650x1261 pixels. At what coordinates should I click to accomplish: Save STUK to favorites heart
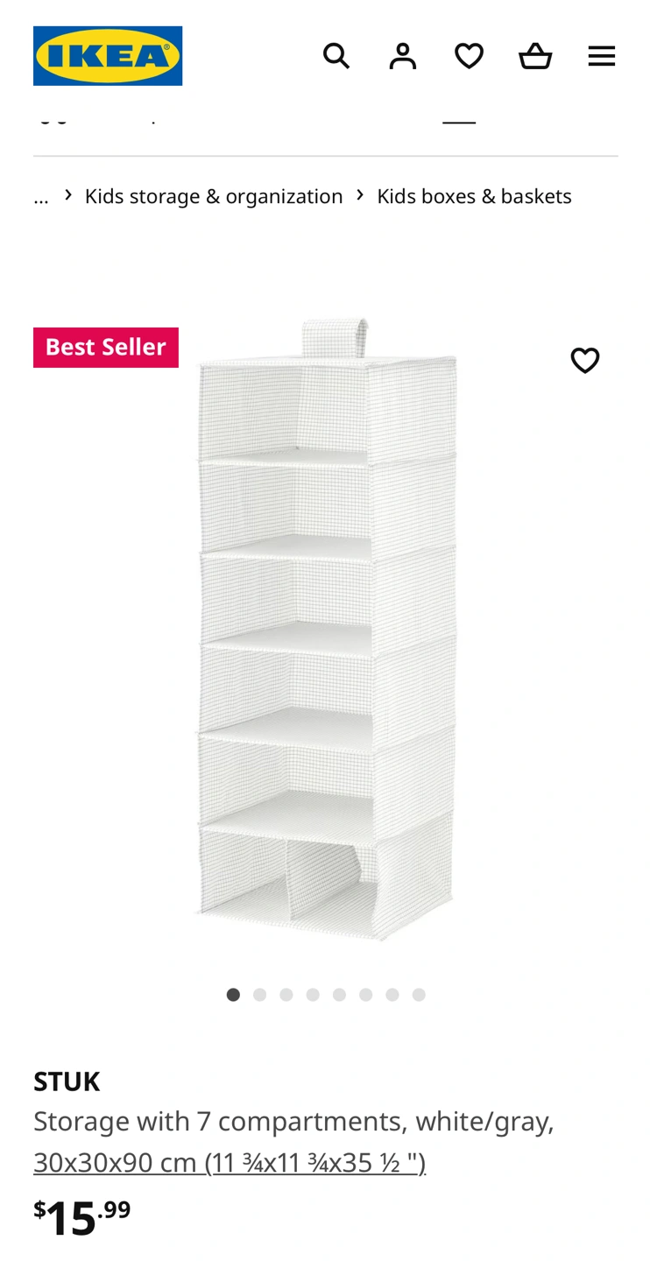click(585, 360)
